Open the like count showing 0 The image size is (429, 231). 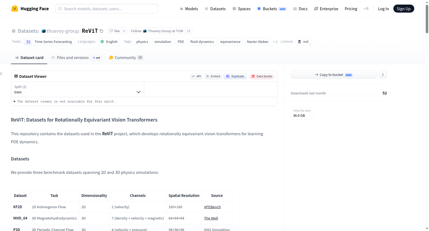(x=124, y=31)
